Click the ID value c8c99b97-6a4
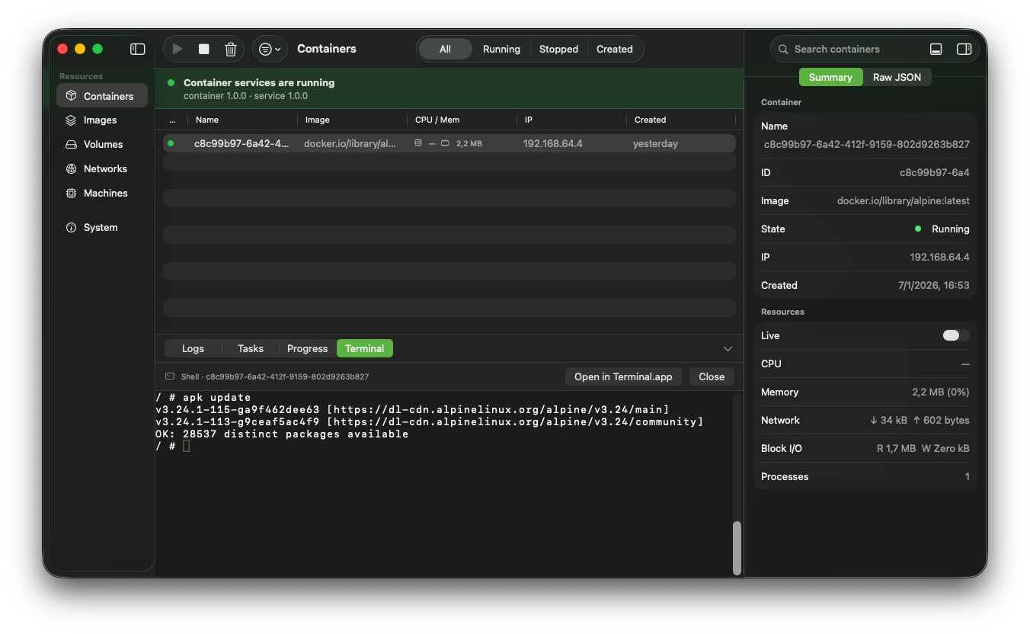The height and width of the screenshot is (634, 1030). (x=935, y=173)
